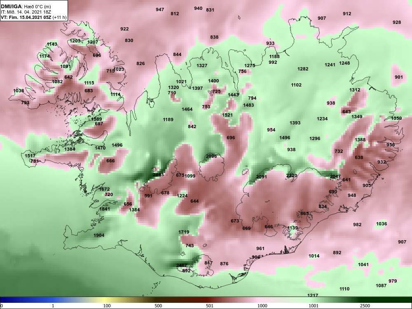Click the map value 954

click(271, 130)
